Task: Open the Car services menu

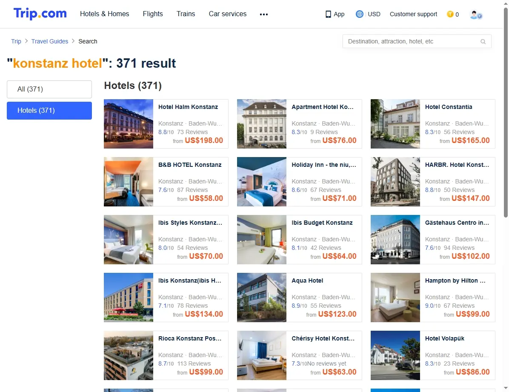Action: pos(228,14)
